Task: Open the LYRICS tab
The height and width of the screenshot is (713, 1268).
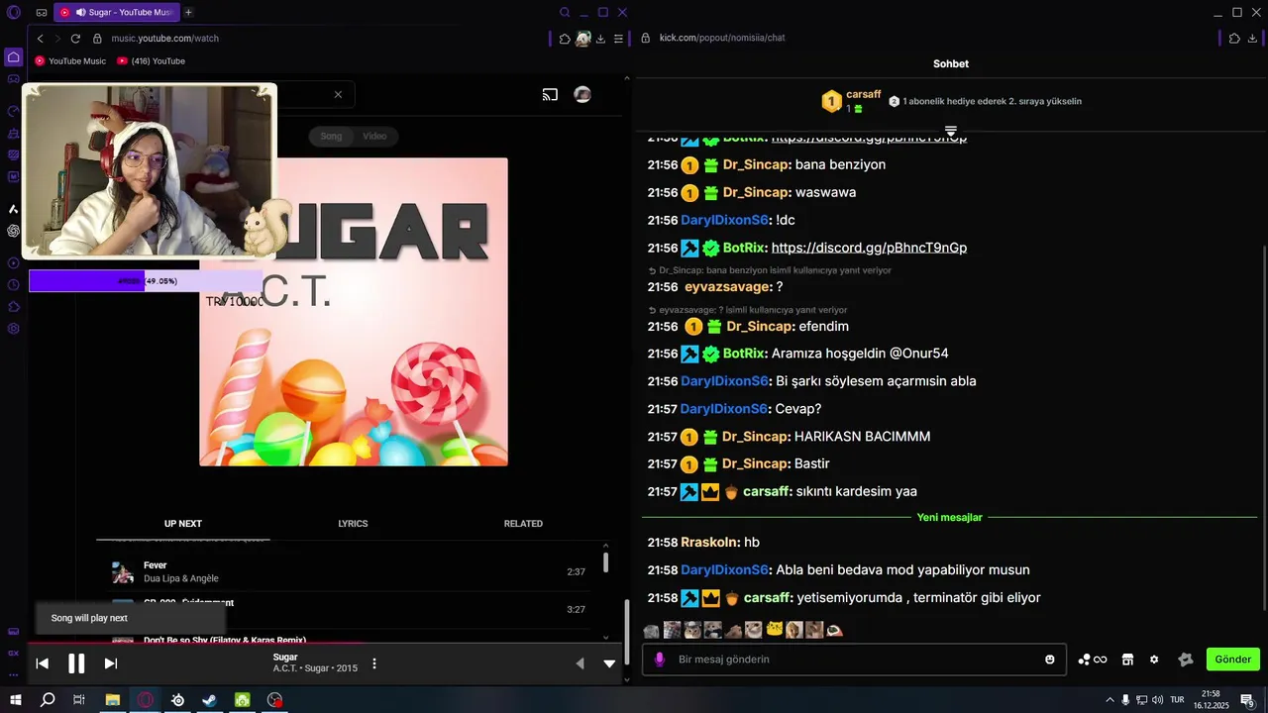Action: point(353,524)
